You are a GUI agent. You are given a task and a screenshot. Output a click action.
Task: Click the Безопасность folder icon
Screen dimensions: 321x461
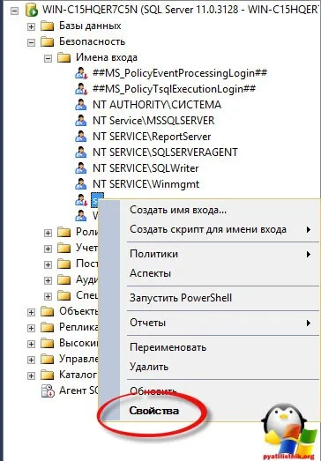coord(47,41)
